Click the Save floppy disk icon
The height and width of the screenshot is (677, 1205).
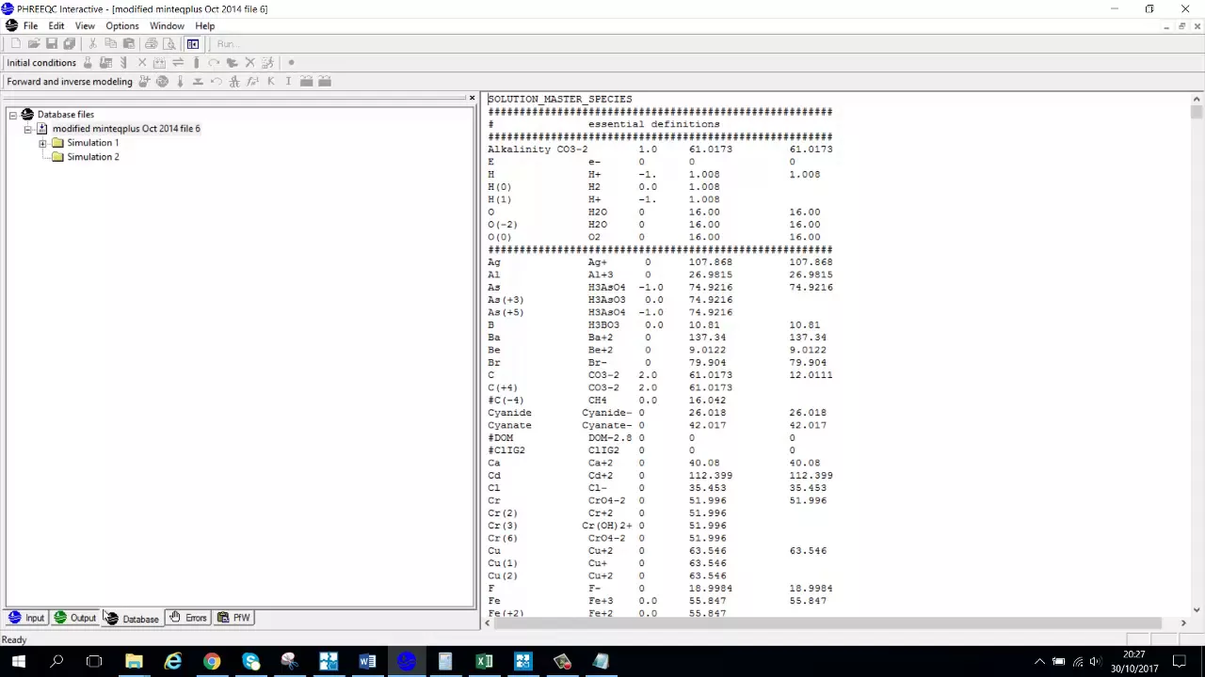[52, 44]
